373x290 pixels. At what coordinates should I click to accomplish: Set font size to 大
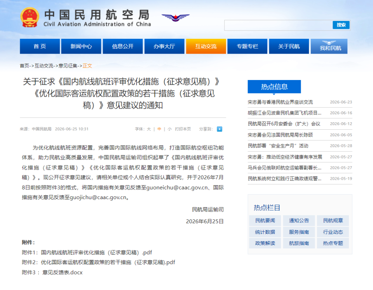tap(149, 129)
